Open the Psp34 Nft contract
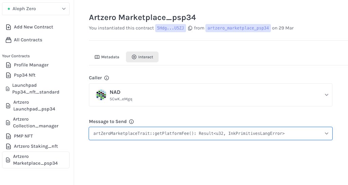Image resolution: width=348 pixels, height=185 pixels. coord(25,75)
